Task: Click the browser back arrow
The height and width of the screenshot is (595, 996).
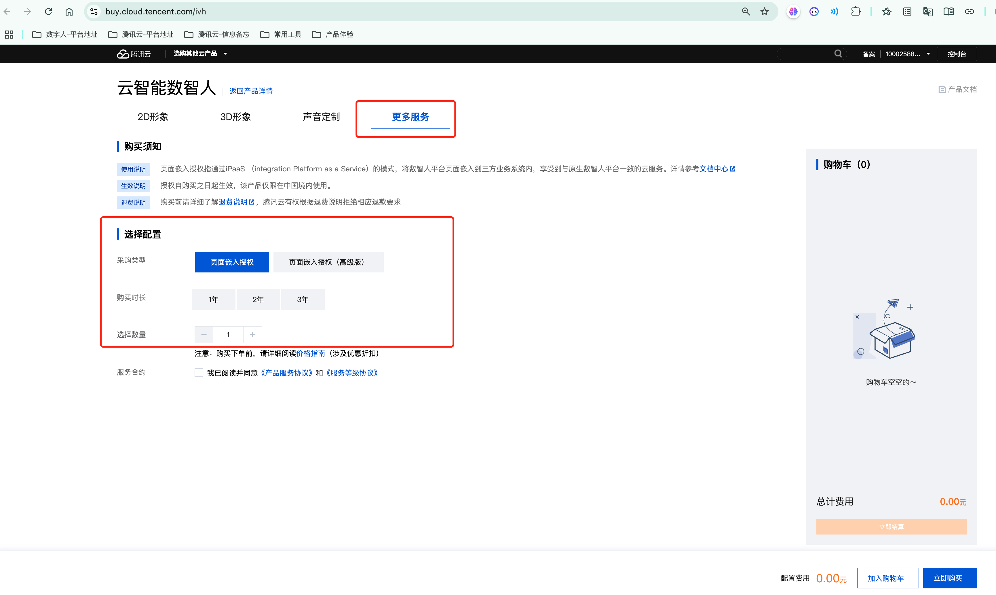Action: click(7, 12)
